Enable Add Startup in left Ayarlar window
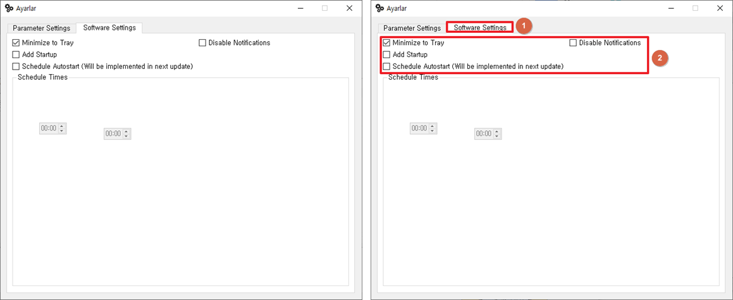 (16, 54)
